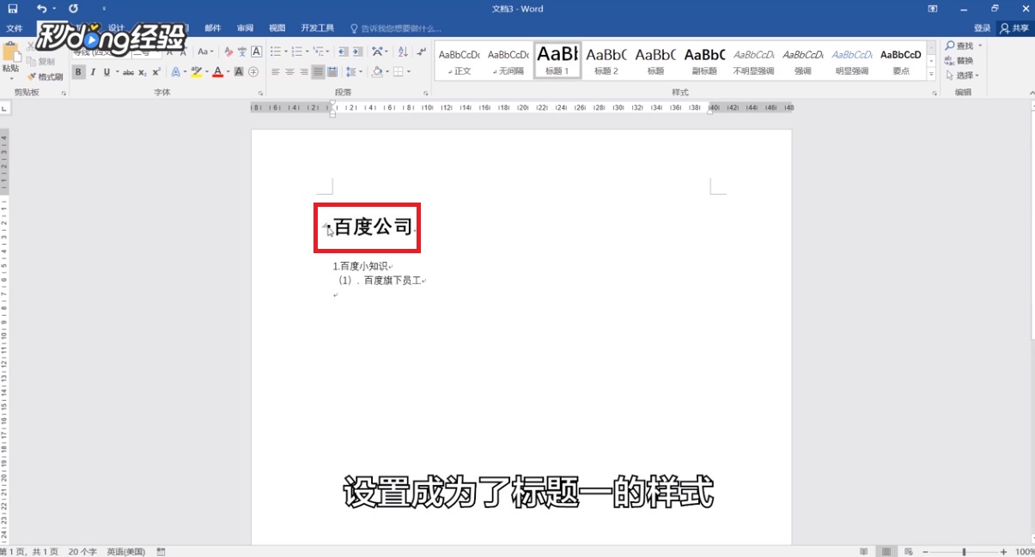Apply 副标题 subtitle style
Screen dimensions: 1035x557
[704, 61]
